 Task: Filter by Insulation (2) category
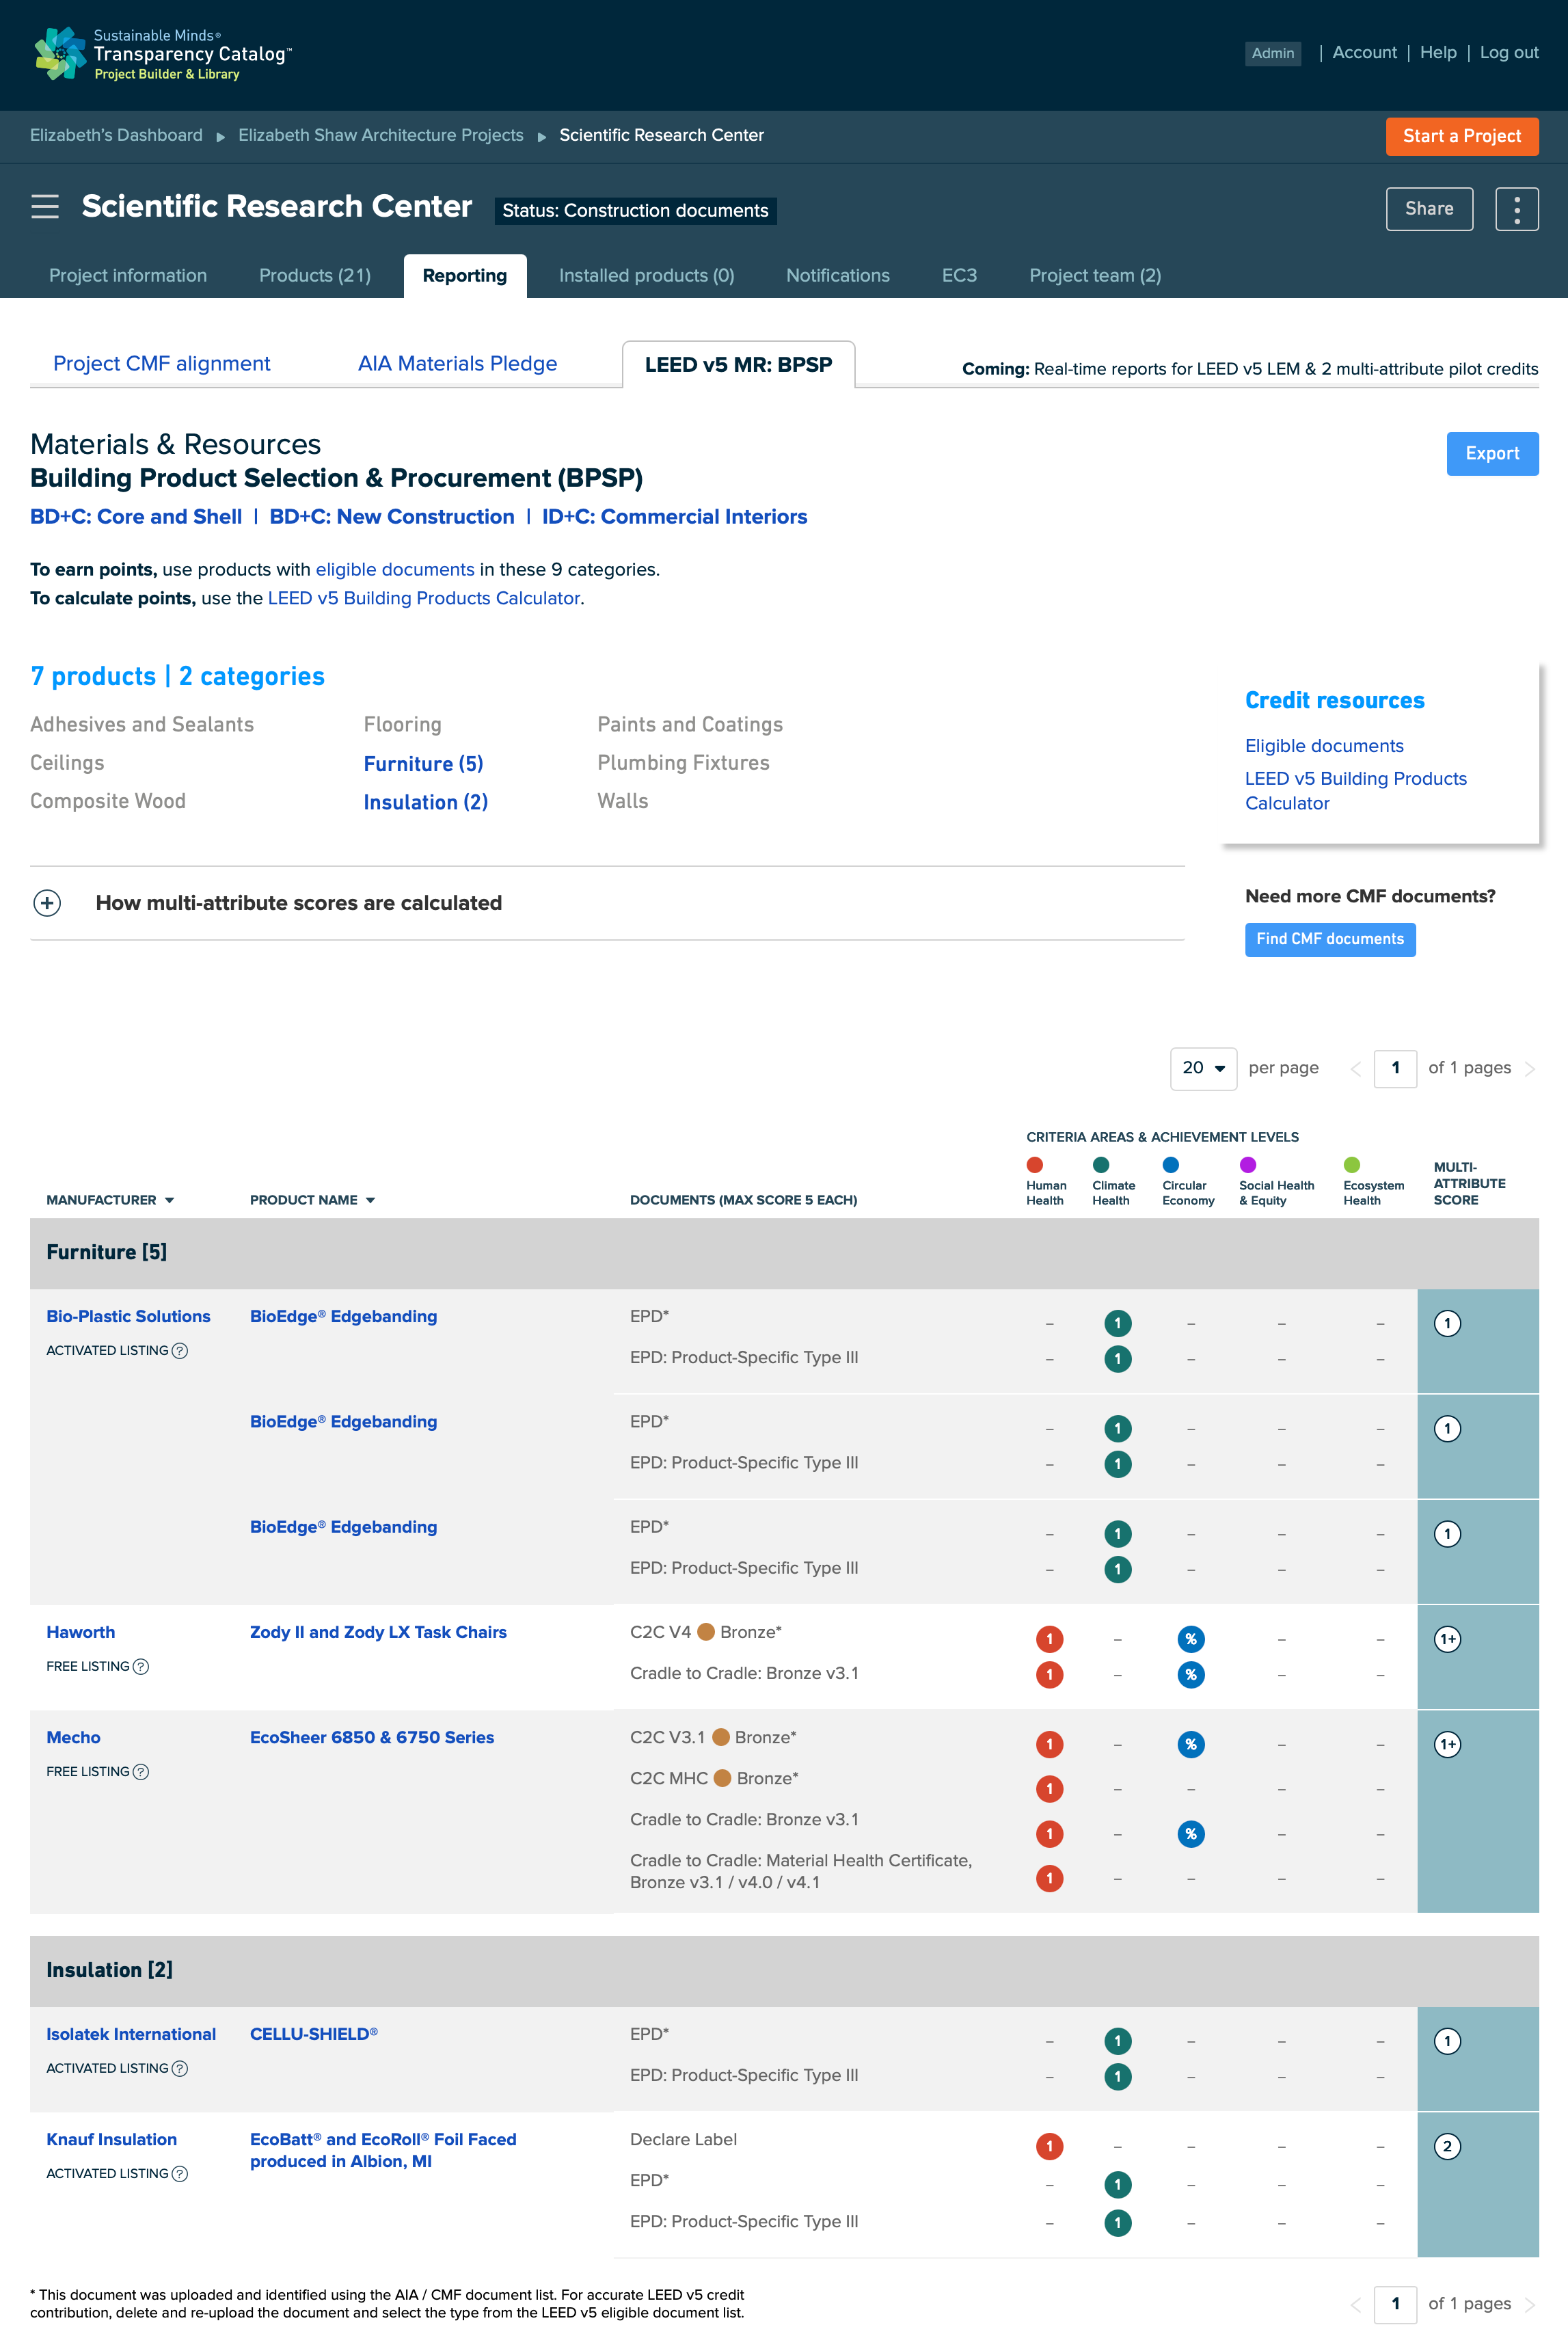point(425,802)
